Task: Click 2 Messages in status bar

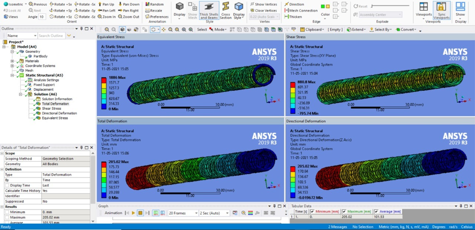Action: (x=337, y=227)
